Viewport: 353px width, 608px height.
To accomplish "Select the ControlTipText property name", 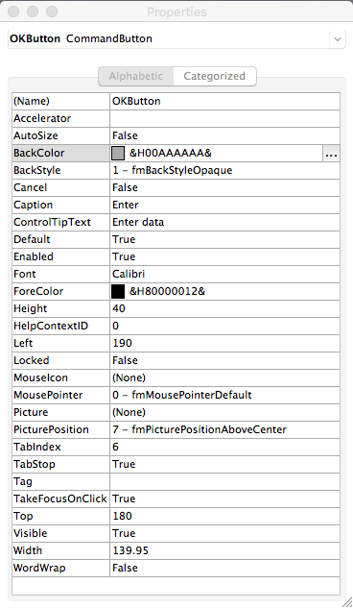I will click(x=60, y=222).
